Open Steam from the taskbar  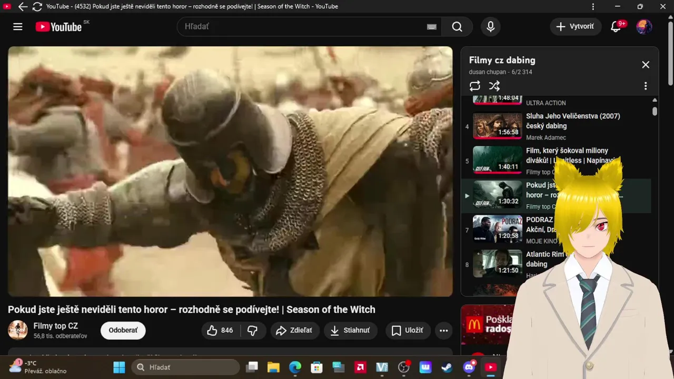[447, 367]
